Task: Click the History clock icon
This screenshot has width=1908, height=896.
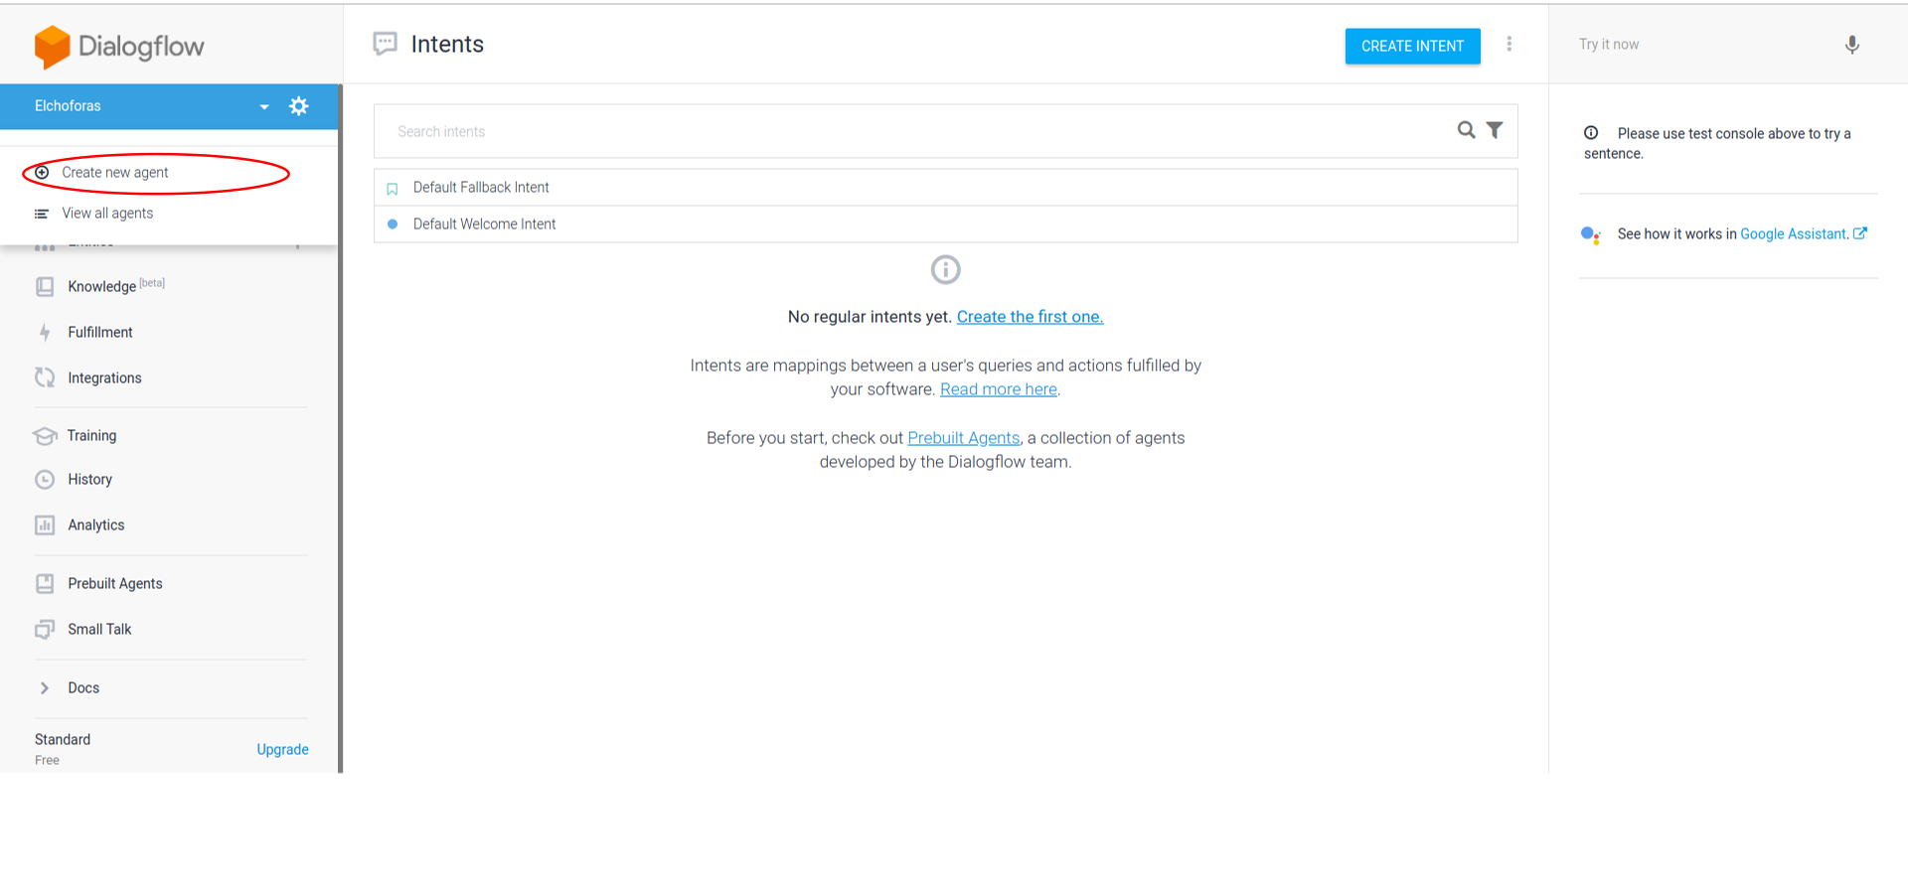Action: tap(45, 480)
